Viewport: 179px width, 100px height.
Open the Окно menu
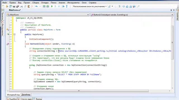pos(84,2)
